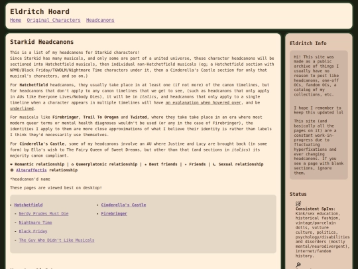Jump to the Hatchetfield section
This screenshot has width=358, height=269.
point(29,205)
